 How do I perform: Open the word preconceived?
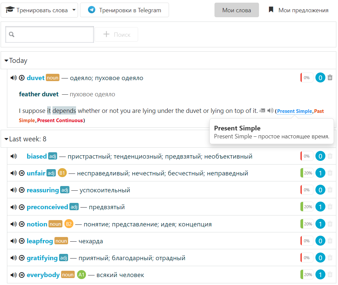pos(47,207)
